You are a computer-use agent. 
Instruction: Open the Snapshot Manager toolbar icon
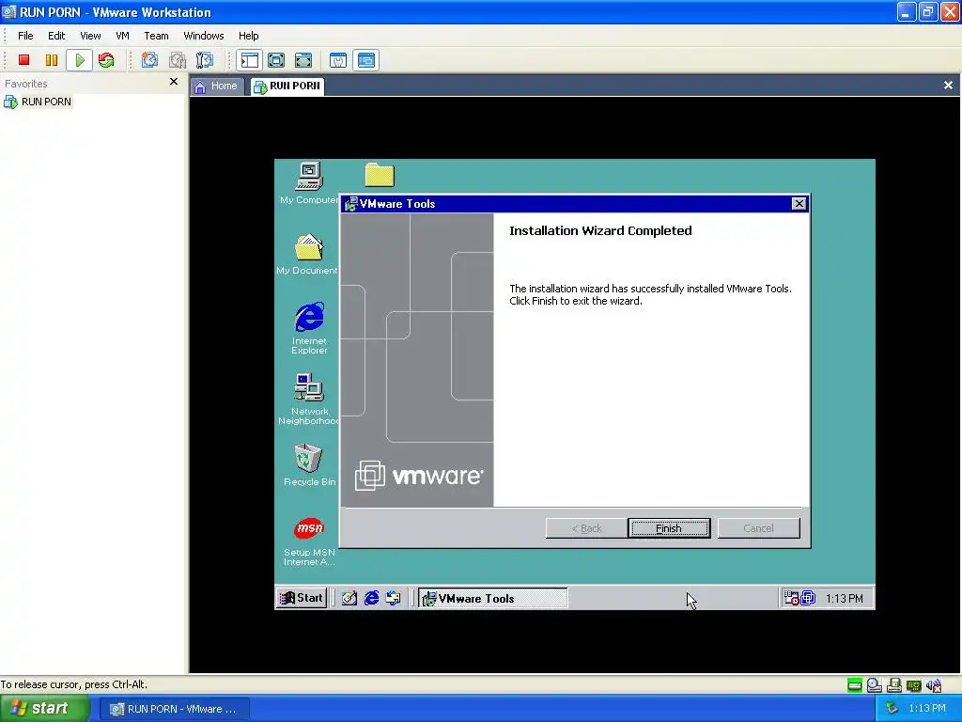coord(204,60)
